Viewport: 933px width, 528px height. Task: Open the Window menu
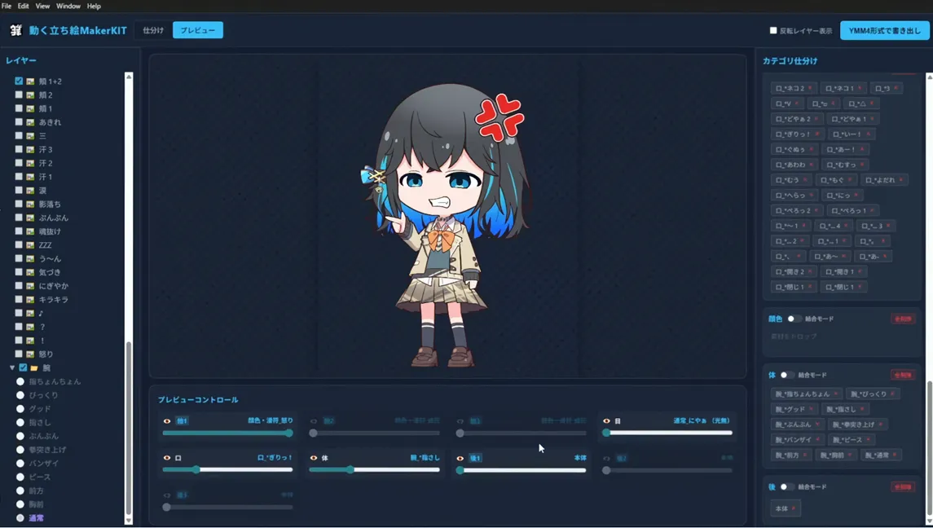point(68,6)
